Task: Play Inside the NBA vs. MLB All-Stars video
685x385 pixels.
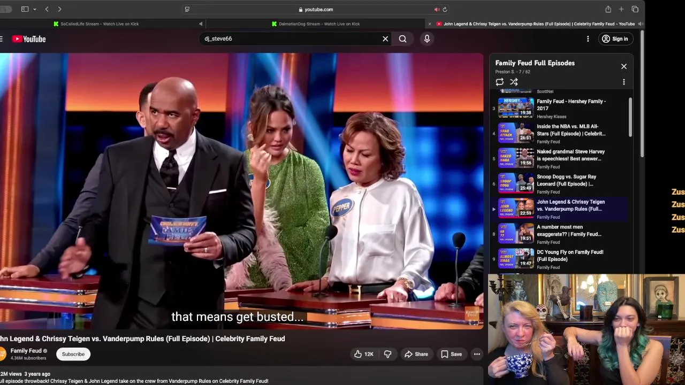Action: (x=559, y=134)
